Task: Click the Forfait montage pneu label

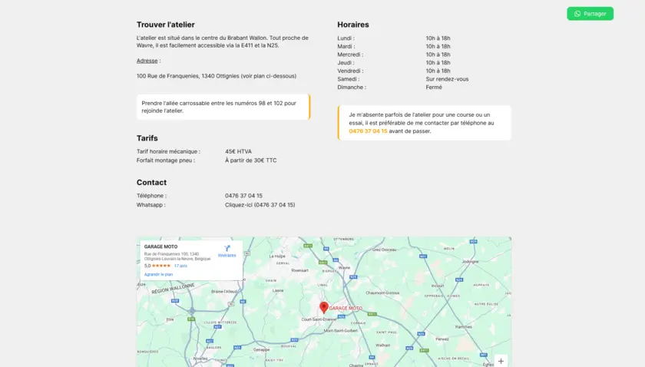Action: 166,160
